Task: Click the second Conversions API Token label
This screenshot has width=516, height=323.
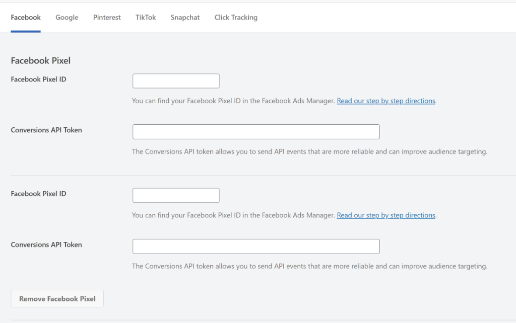Action: click(x=46, y=245)
